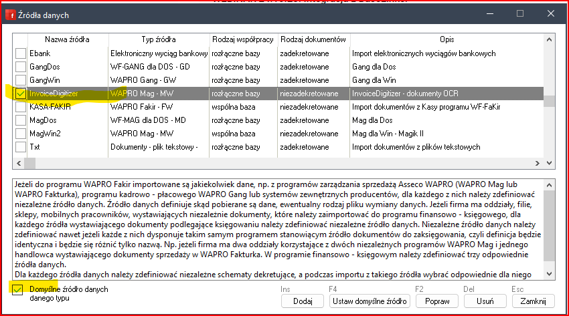Image resolution: width=569 pixels, height=316 pixels.
Task: Click the Zamknij button
Action: pos(533,301)
